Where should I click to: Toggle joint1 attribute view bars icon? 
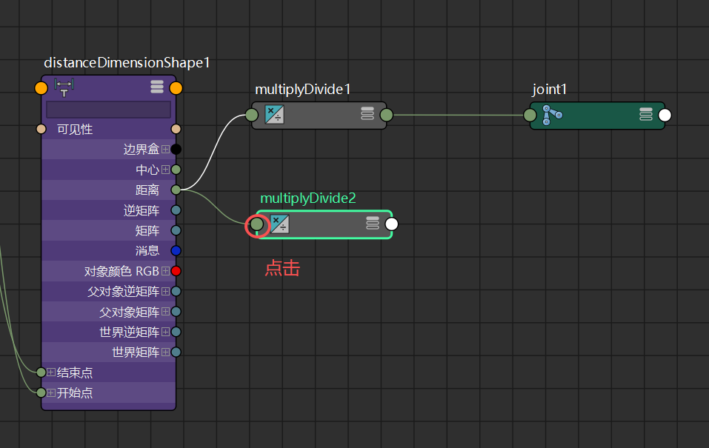click(x=646, y=114)
